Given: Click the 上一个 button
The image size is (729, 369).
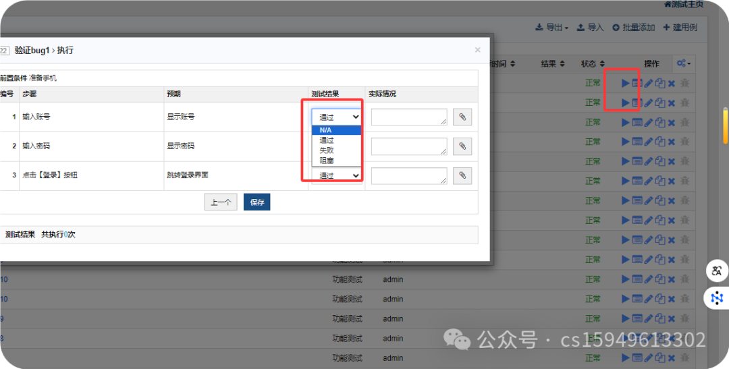Looking at the screenshot, I should coord(221,202).
